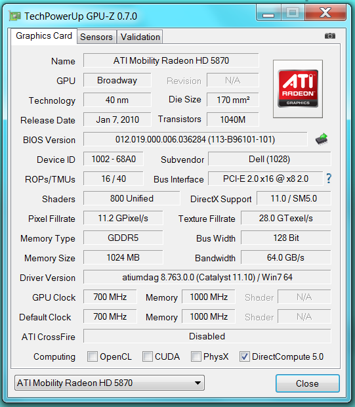Image resolution: width=355 pixels, height=407 pixels.
Task: Open the Validation tab
Action: [x=140, y=37]
